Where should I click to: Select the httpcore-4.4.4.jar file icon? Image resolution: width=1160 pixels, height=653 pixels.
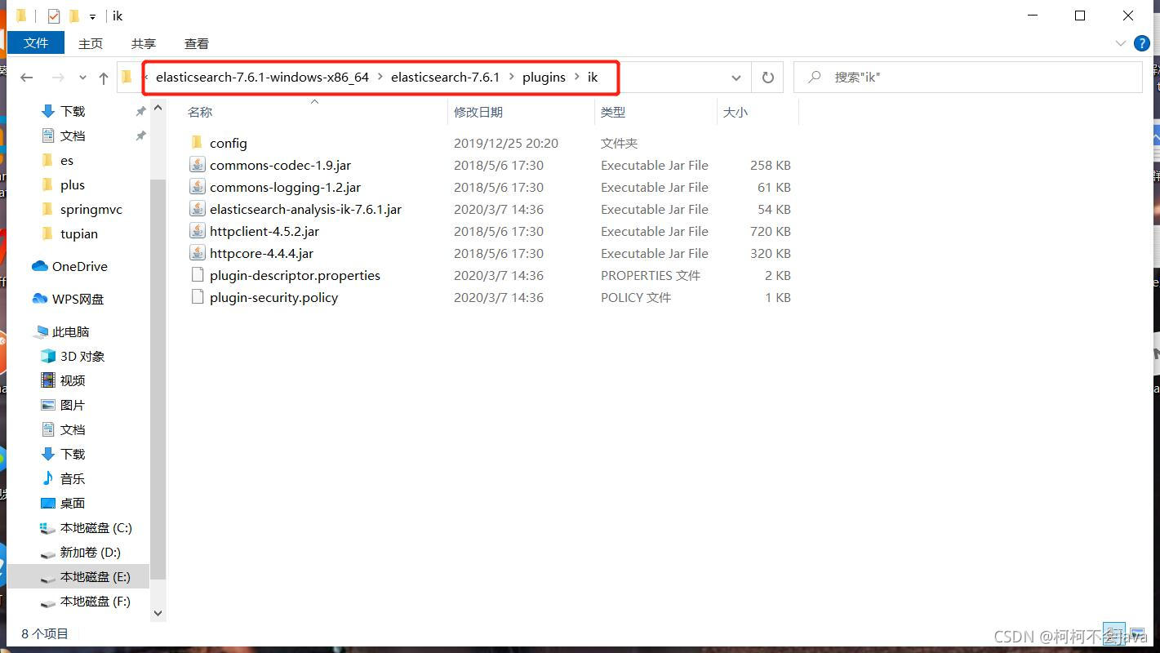point(197,253)
